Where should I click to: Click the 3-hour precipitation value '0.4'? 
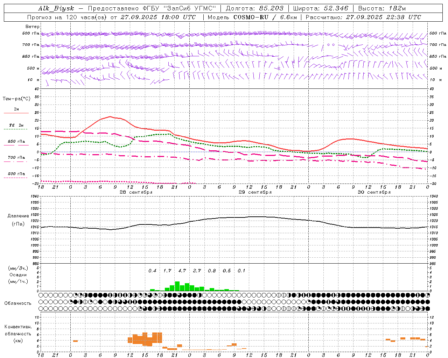tap(152, 271)
